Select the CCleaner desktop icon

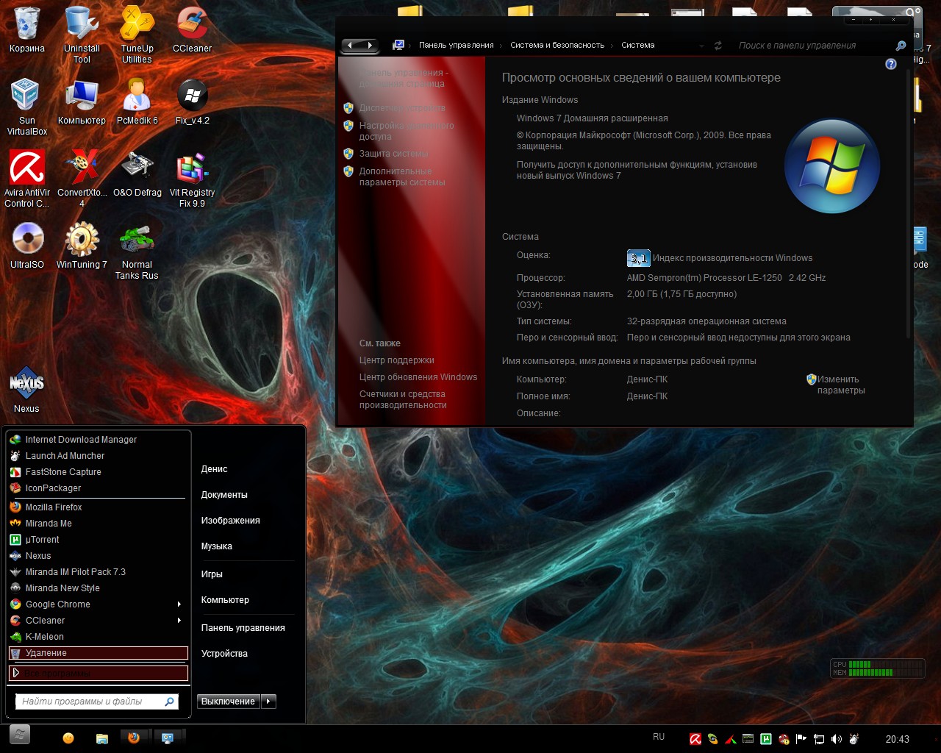(x=192, y=29)
